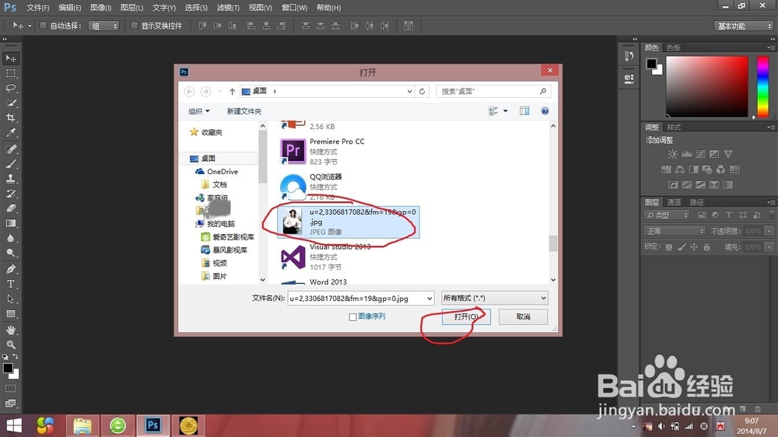Select the Path Selection tool
Image resolution: width=778 pixels, height=437 pixels.
[10, 299]
